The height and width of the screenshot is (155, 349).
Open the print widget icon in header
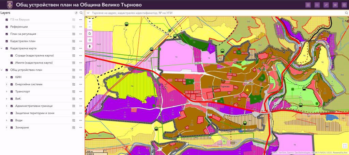[x=344, y=5]
